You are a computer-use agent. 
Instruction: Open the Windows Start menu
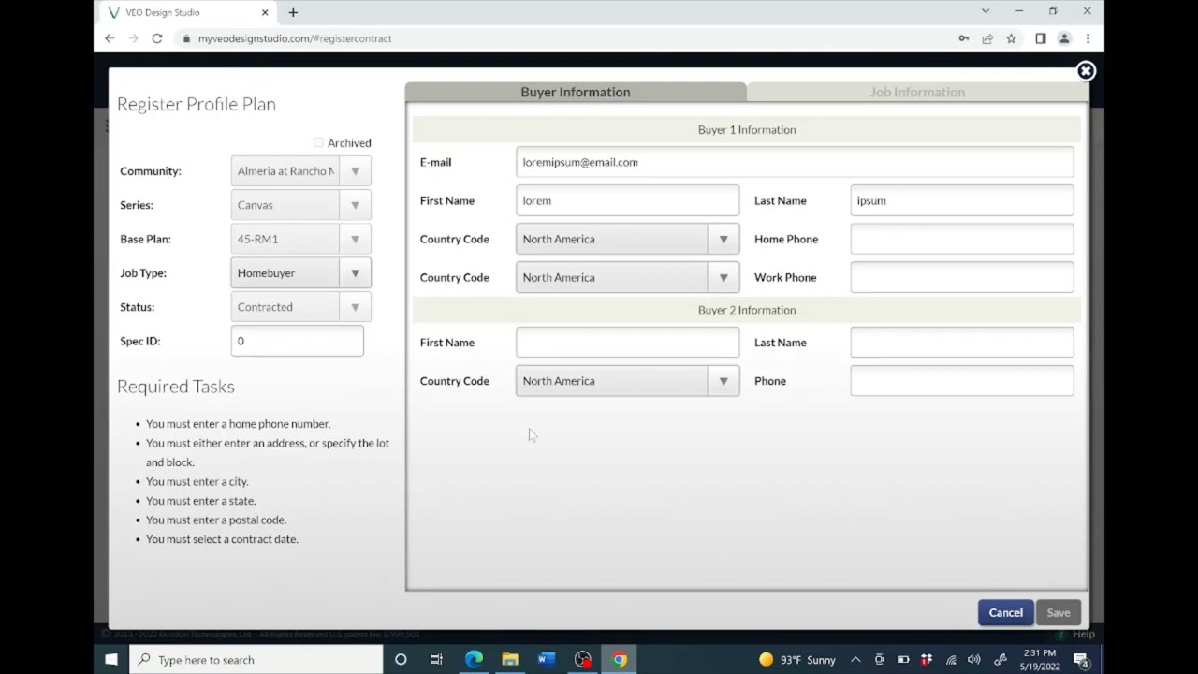coord(111,659)
